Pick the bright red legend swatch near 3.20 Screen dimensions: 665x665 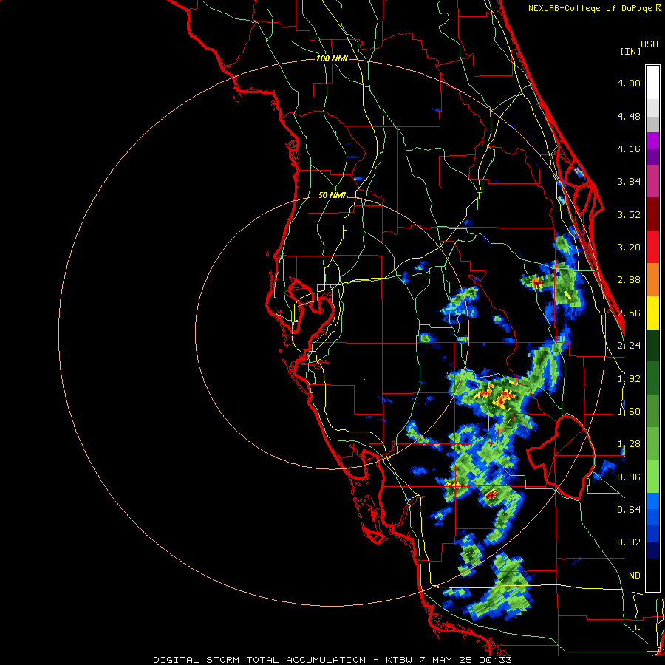(x=652, y=247)
